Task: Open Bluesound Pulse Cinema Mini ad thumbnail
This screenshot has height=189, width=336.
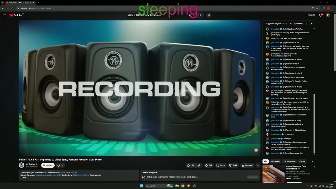Action: click(273, 174)
